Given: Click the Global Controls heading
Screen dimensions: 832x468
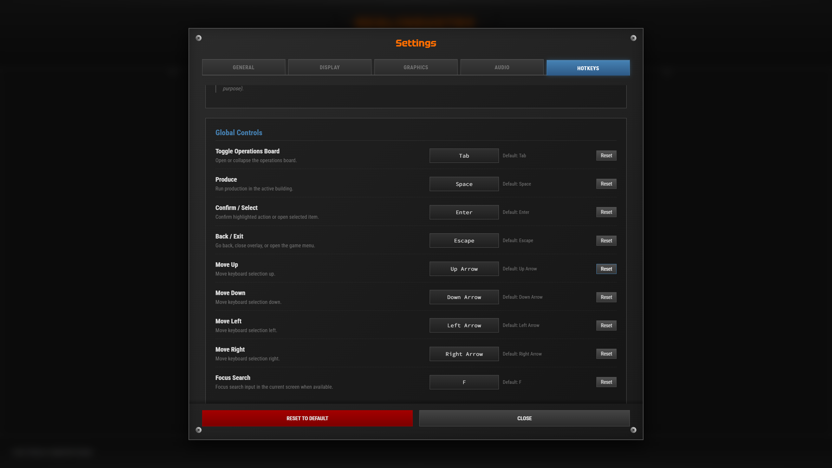Looking at the screenshot, I should click(239, 133).
